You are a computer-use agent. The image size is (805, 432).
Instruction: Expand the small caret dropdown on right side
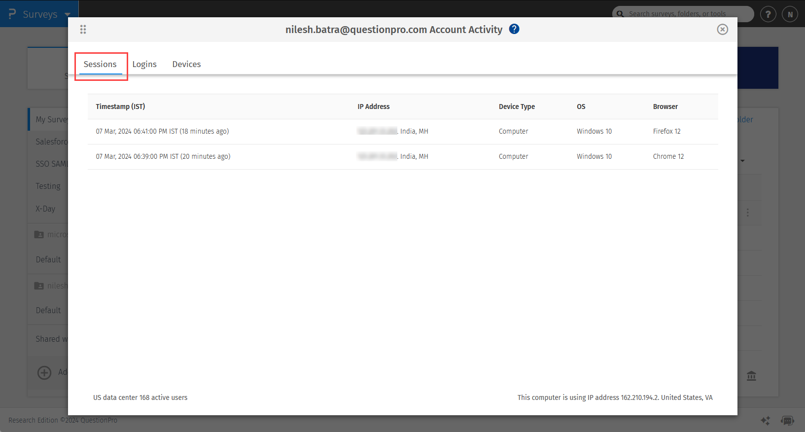[x=742, y=161]
